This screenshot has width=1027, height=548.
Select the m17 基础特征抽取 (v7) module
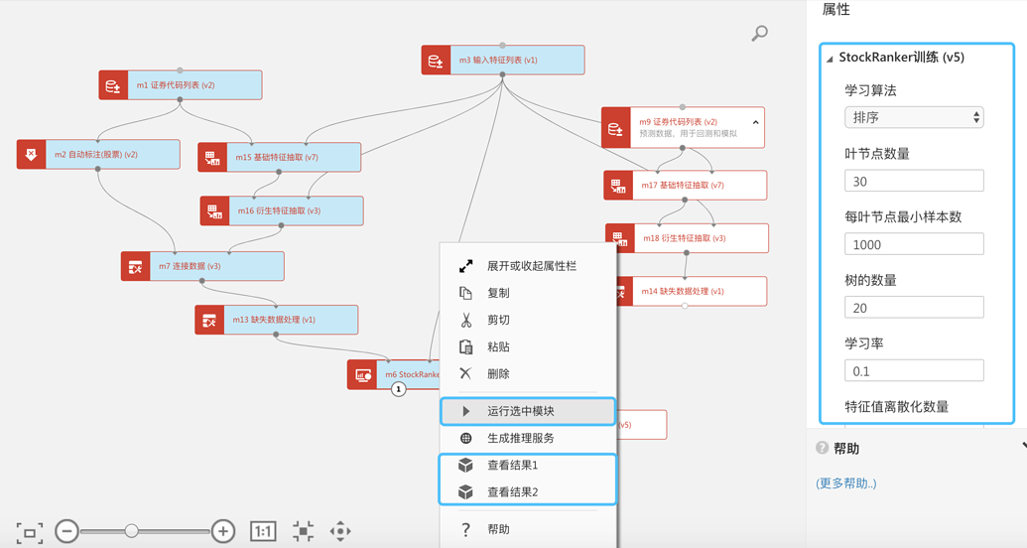pos(685,186)
